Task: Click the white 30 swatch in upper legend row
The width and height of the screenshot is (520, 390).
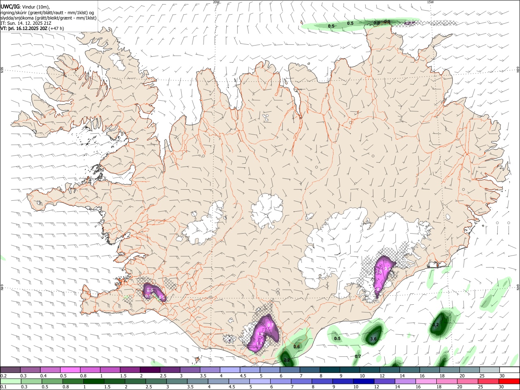Action: 510,370
